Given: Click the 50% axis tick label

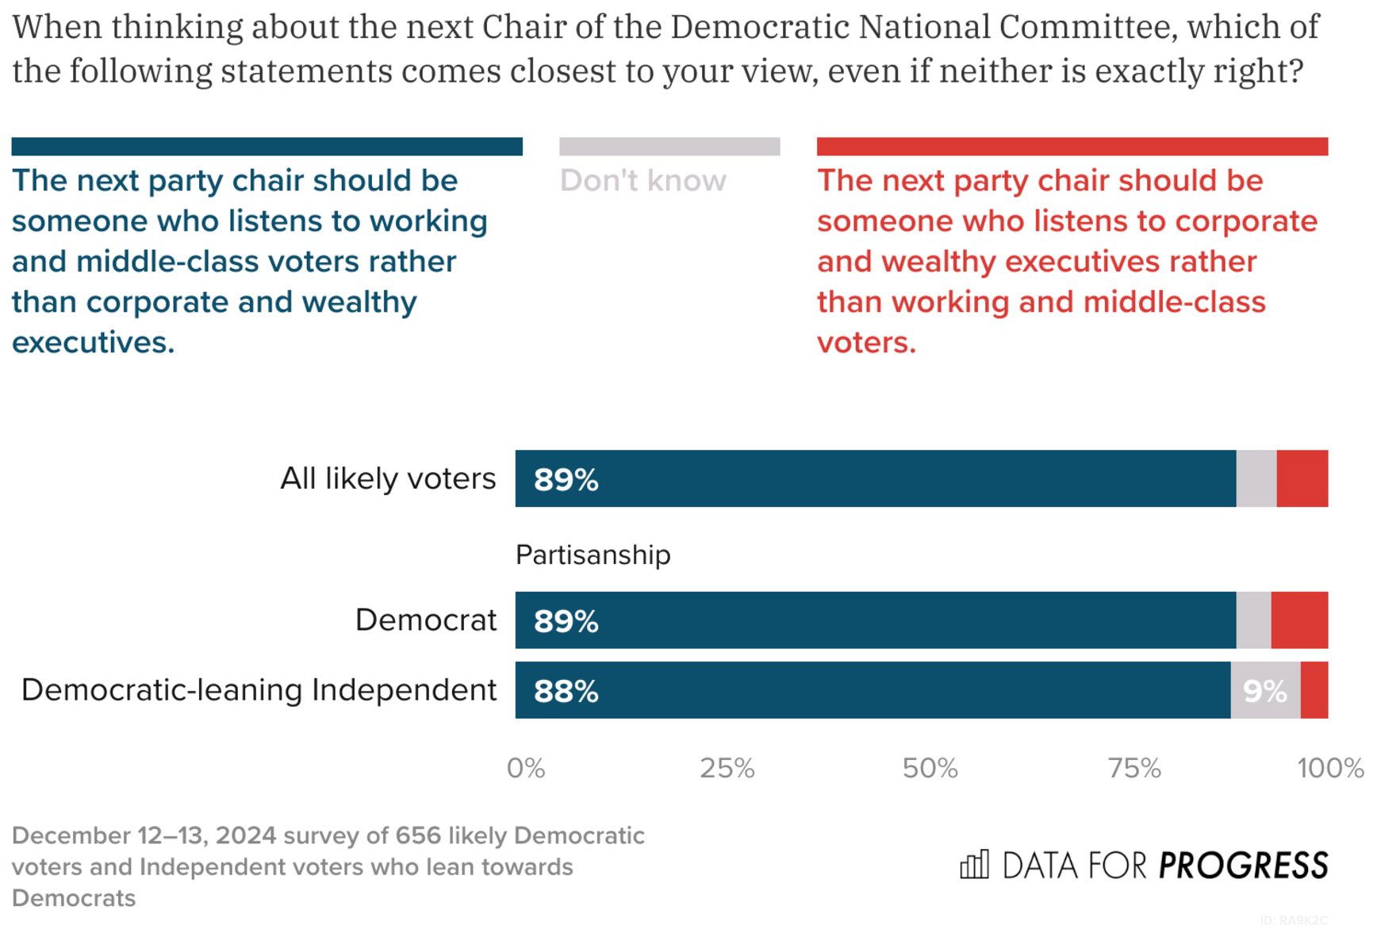Looking at the screenshot, I should coord(930,768).
